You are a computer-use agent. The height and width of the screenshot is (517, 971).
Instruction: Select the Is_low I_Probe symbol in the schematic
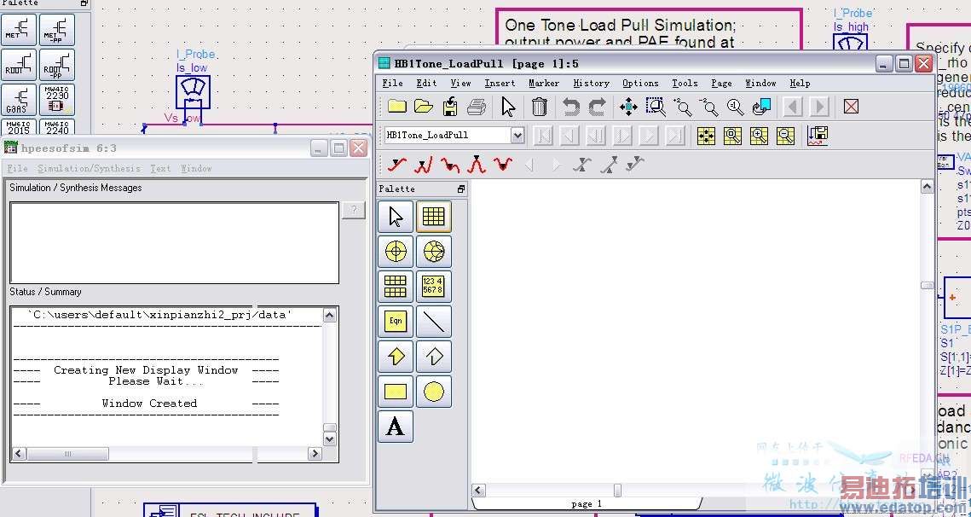click(193, 91)
